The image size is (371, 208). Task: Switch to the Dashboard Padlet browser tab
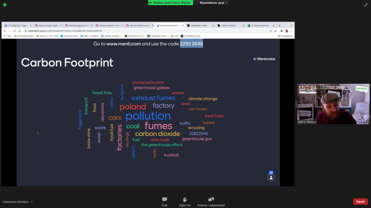(200, 26)
